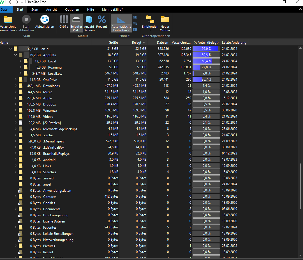This screenshot has width=303, height=260.
Task: Open the Hilfe tab
Action: pos(91,10)
